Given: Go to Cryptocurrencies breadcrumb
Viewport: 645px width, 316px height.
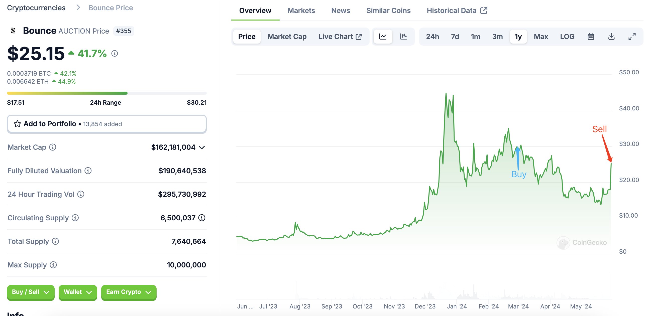Looking at the screenshot, I should 36,8.
